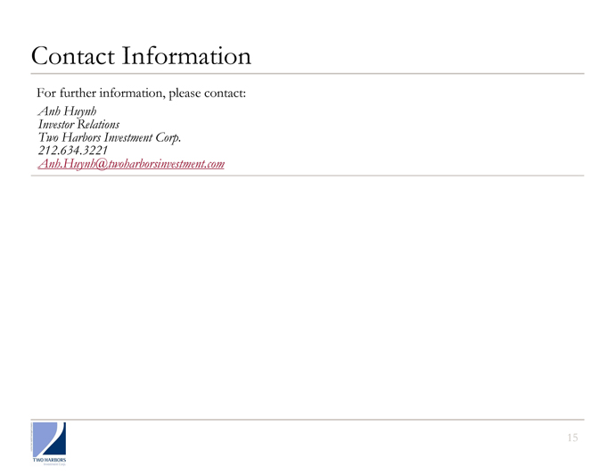Click the horizontal divider below the title

click(307, 73)
